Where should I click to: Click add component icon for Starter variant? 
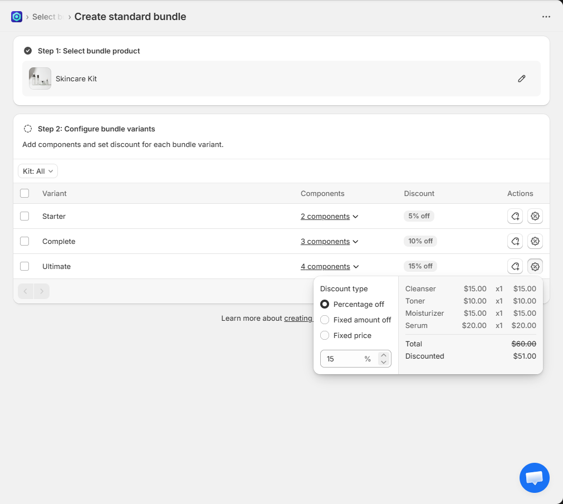(515, 216)
